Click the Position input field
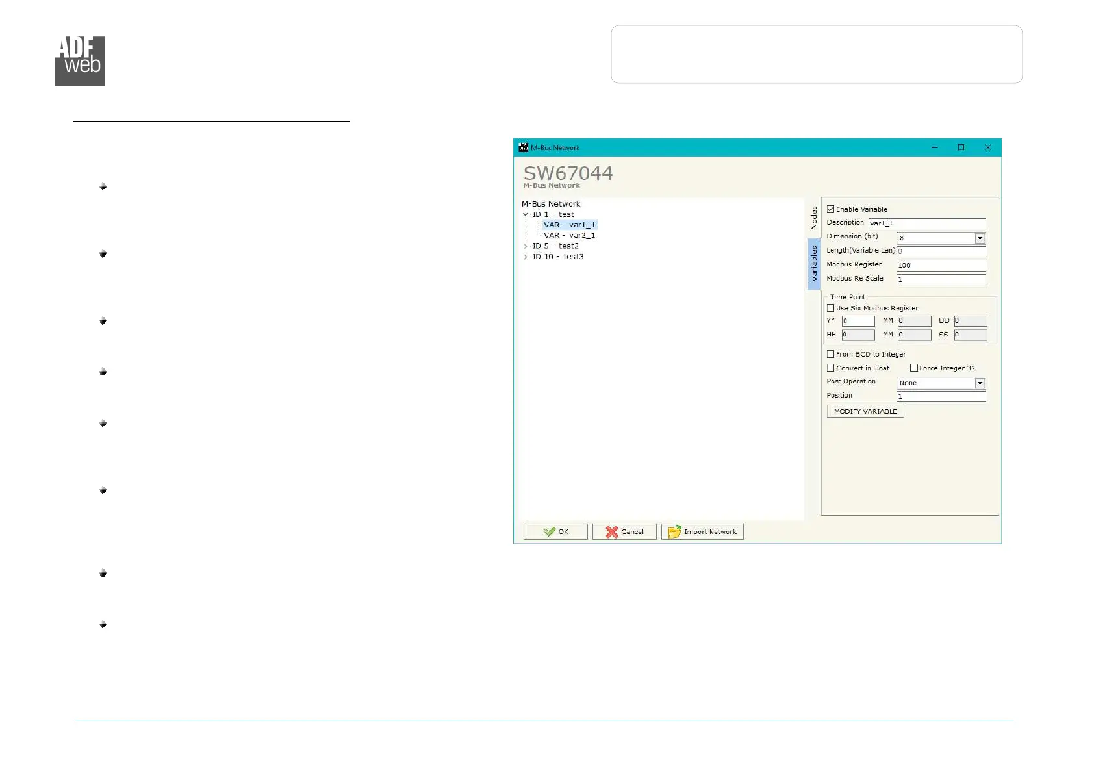Screen dimensions: 1094x773 coord(941,396)
